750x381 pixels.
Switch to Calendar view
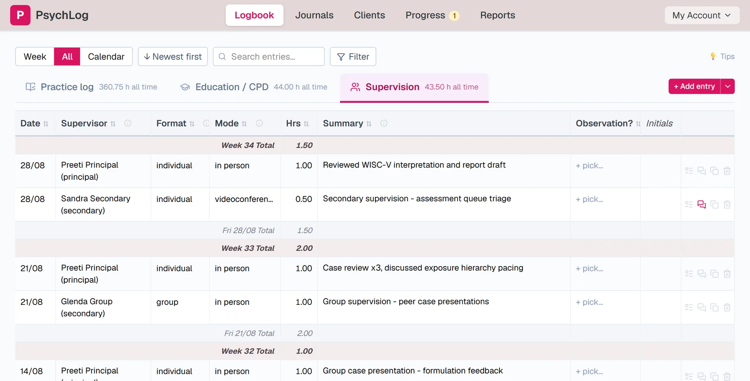click(106, 57)
